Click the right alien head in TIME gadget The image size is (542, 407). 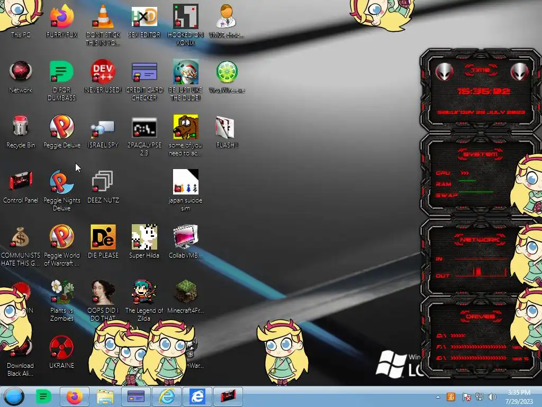(520, 72)
